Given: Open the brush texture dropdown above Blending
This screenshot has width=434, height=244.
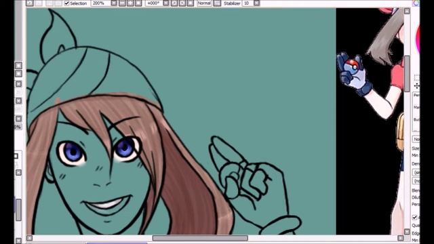Looking at the screenshot, I should pos(416,181).
